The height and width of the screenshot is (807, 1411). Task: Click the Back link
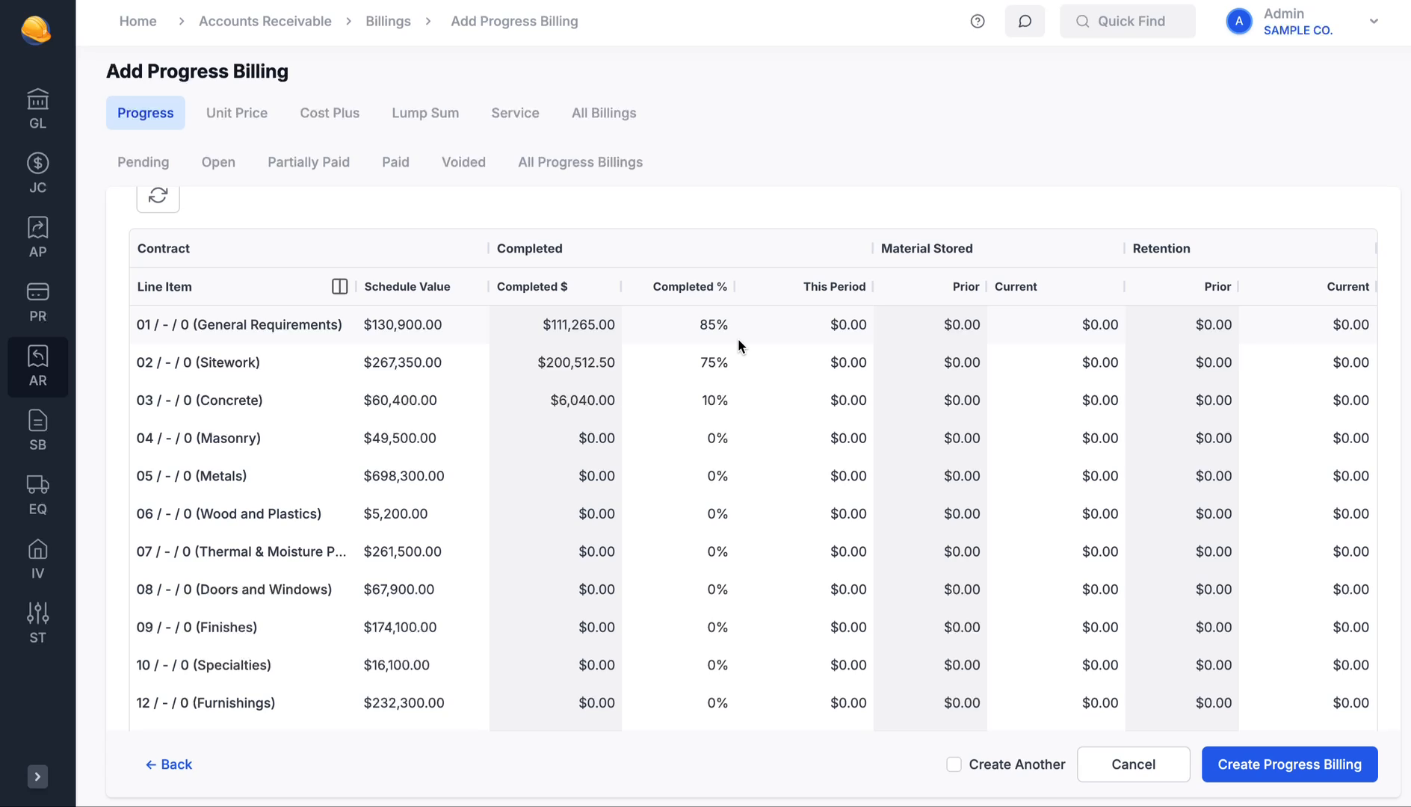(169, 764)
